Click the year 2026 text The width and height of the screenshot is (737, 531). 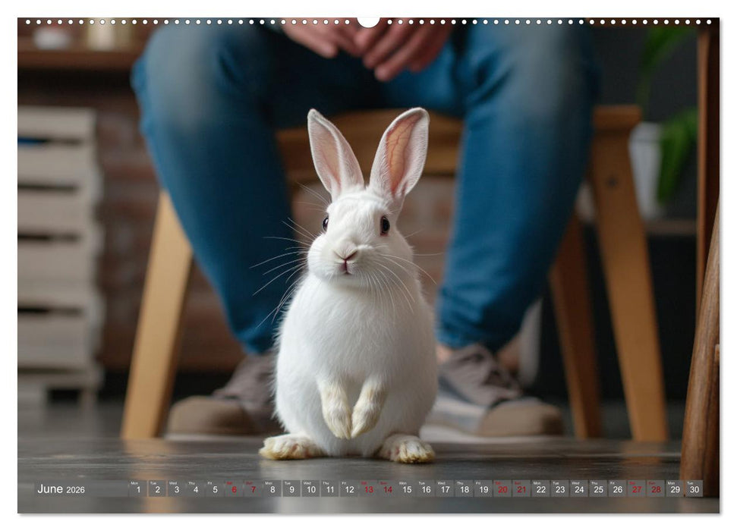[77, 492]
